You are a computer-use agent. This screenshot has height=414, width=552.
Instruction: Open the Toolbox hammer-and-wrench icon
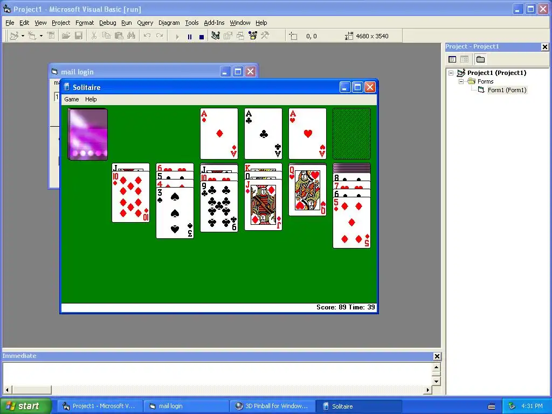click(x=265, y=36)
